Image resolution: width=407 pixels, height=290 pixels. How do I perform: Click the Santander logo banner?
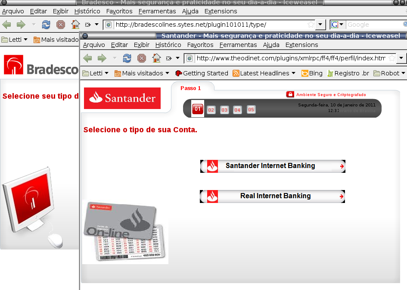pyautogui.click(x=122, y=98)
